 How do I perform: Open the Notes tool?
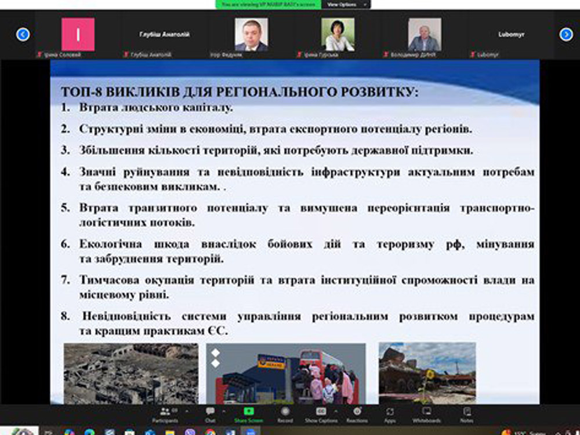point(467,414)
